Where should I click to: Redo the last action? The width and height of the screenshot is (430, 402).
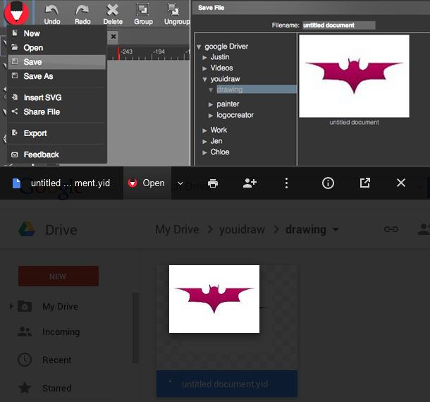tap(82, 15)
